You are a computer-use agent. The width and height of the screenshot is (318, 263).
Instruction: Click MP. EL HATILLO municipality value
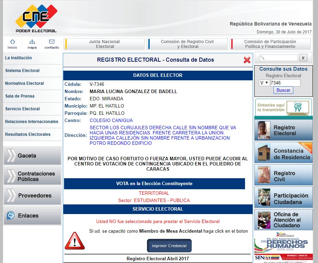pos(107,106)
